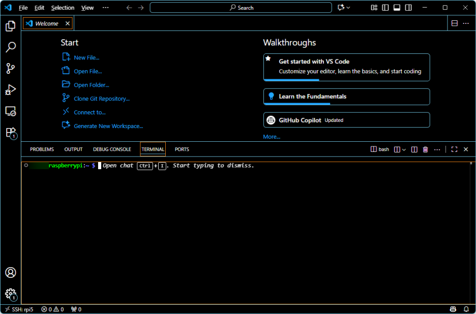Select the TERMINAL panel tab
This screenshot has height=314, width=476.
153,149
